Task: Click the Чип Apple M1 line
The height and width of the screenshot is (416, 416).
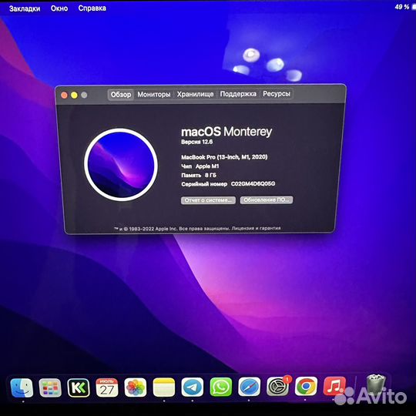Action: click(x=200, y=166)
